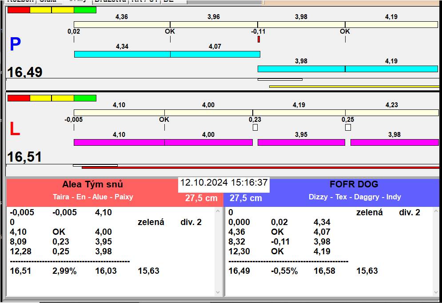Click the blue P lane letter
The image size is (442, 303).
coord(15,44)
